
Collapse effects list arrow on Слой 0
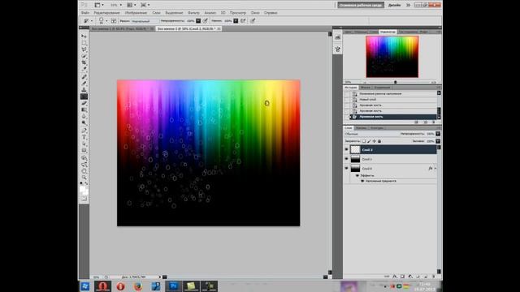click(x=435, y=169)
